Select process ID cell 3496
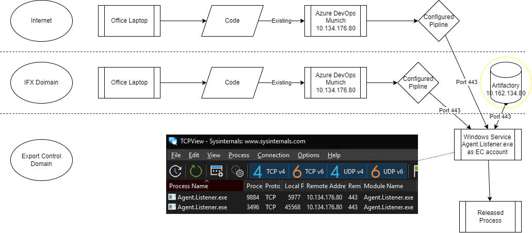Screen dimensions: 532x233 coord(252,207)
